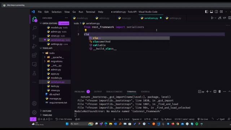Viewport: 231px width, 130px height.
Task: Open the Help menu
Action: coord(101,12)
